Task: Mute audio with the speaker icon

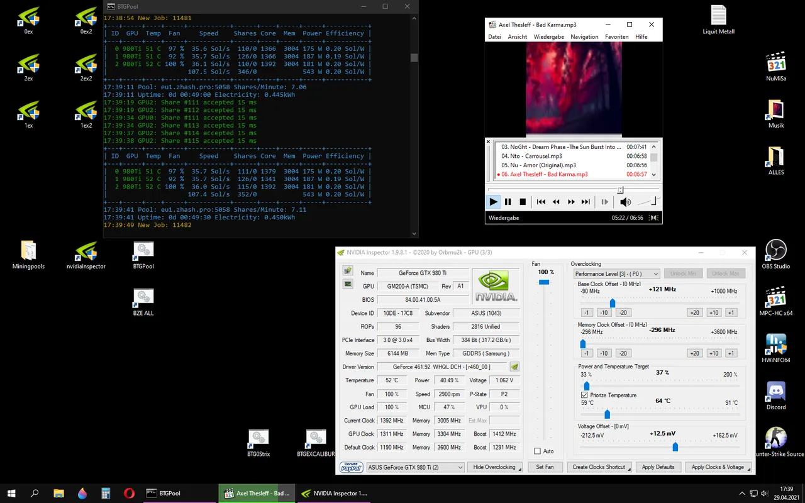Action: 625,202
